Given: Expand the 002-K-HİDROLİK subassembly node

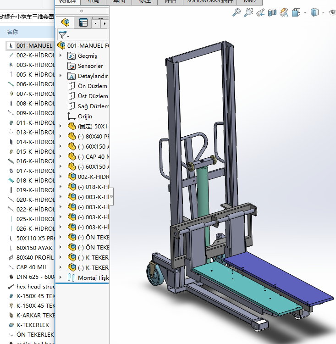Looking at the screenshot, I should (x=61, y=177).
